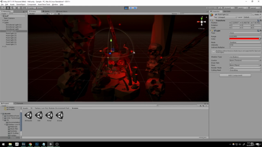Toggle 2D mode in Scene view

coord(47,13)
